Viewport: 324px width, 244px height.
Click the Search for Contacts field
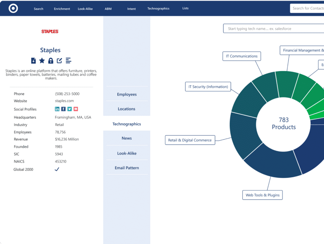307,8
